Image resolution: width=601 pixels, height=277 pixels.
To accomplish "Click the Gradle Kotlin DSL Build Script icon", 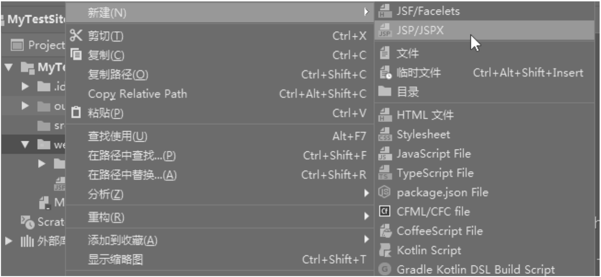I will tap(384, 270).
